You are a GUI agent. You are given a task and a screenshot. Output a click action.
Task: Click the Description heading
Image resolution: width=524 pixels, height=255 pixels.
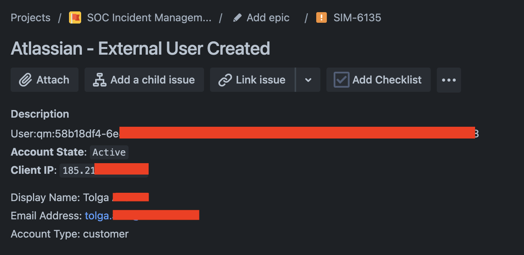point(40,114)
